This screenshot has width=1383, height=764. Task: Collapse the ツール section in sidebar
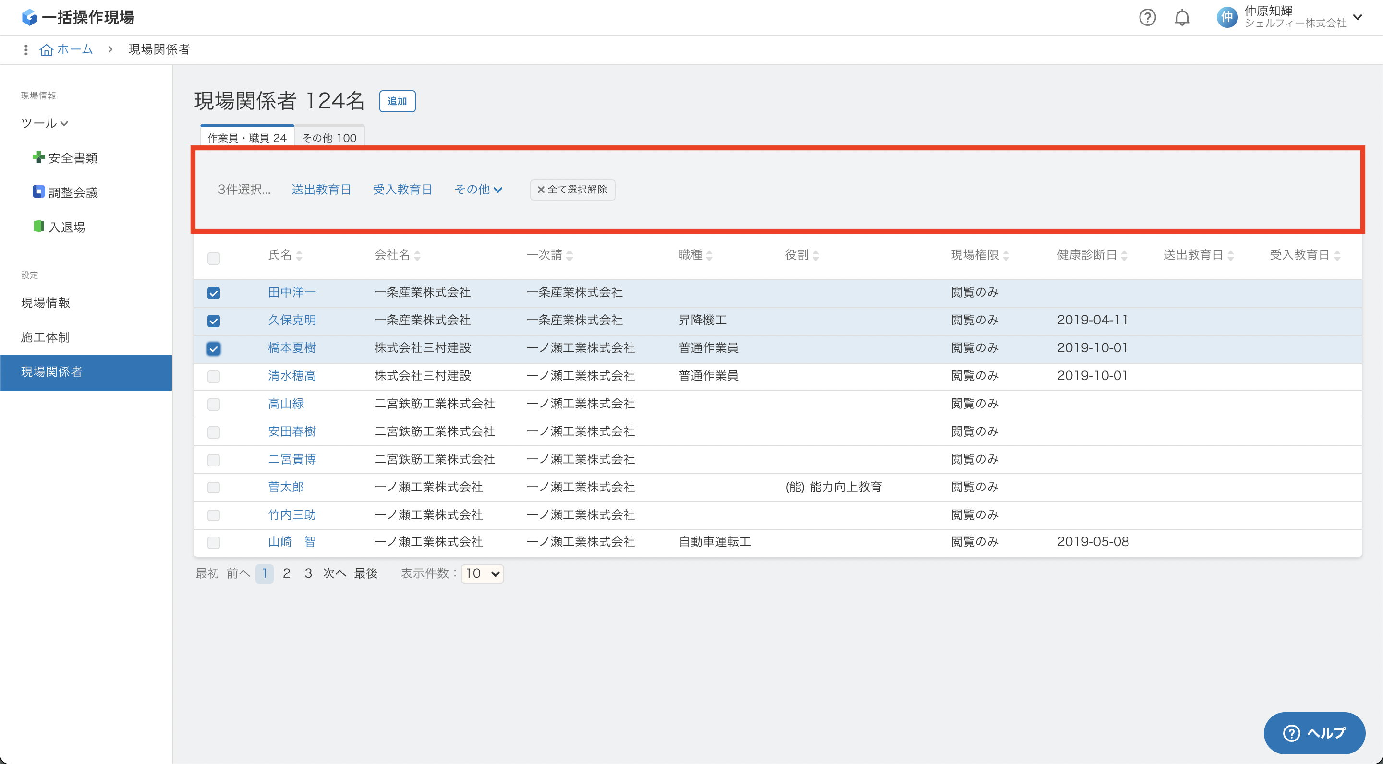tap(44, 123)
